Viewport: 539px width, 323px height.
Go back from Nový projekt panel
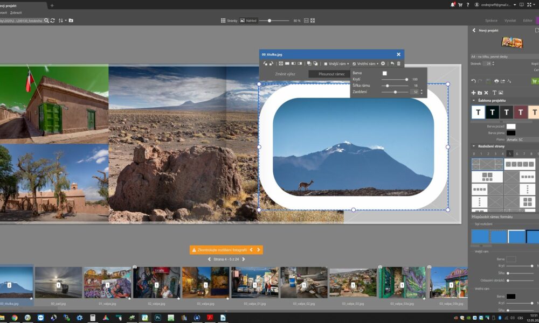pos(474,30)
